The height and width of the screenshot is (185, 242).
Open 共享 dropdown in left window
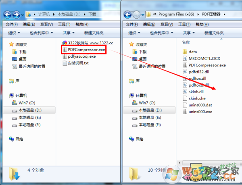coord(69,33)
